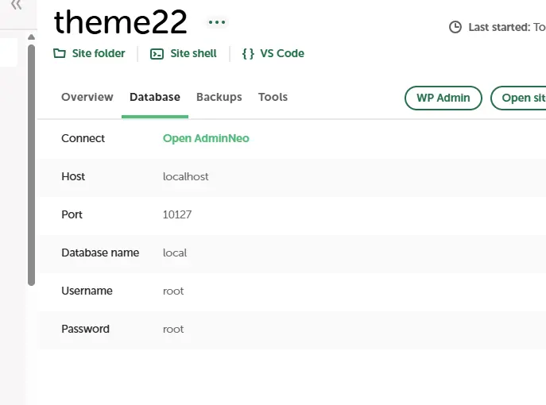Open the Tools tab
This screenshot has width=546, height=405.
tap(273, 97)
